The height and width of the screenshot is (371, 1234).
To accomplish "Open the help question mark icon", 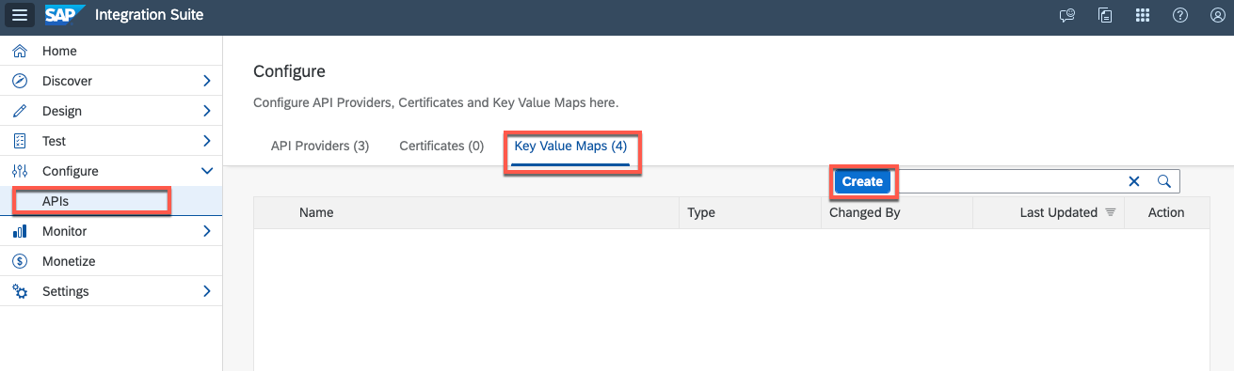I will click(x=1179, y=15).
